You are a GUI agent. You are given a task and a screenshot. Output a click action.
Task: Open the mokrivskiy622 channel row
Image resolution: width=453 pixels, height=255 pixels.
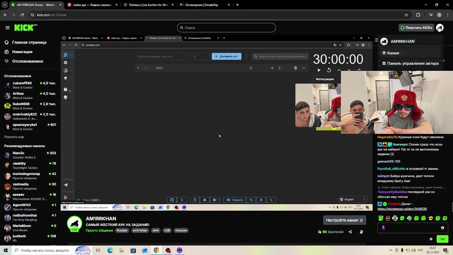[30, 116]
